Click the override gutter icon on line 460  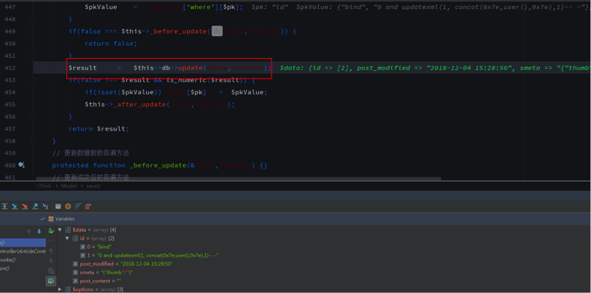pyautogui.click(x=21, y=165)
